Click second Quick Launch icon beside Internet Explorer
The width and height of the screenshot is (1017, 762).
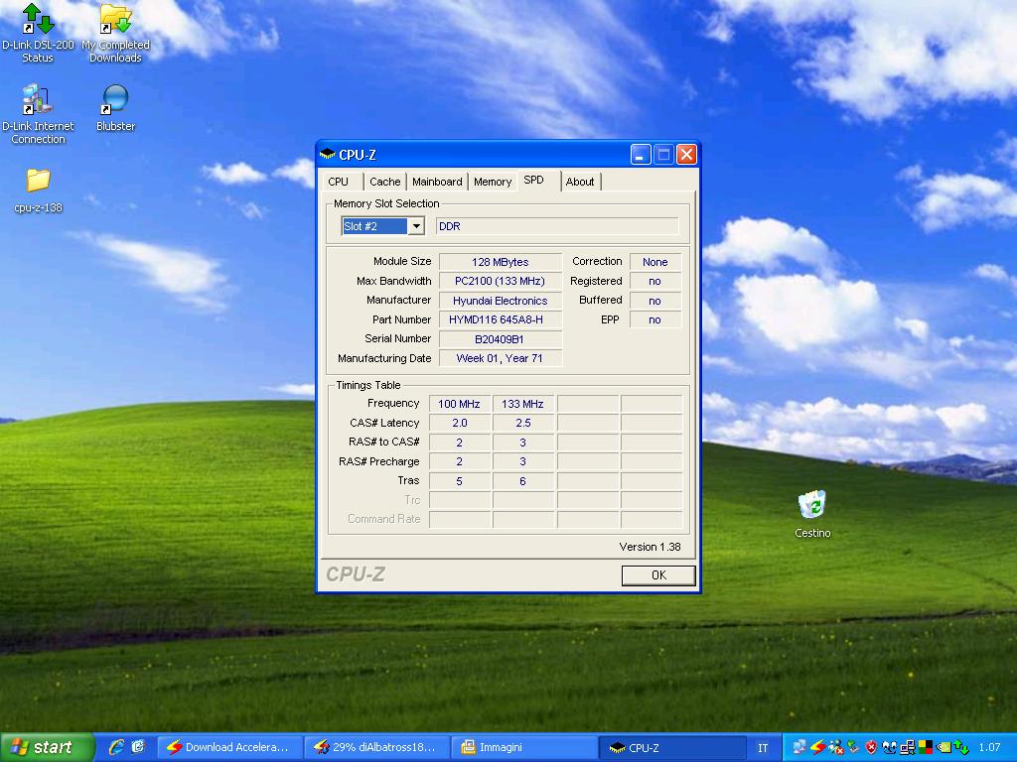point(139,747)
